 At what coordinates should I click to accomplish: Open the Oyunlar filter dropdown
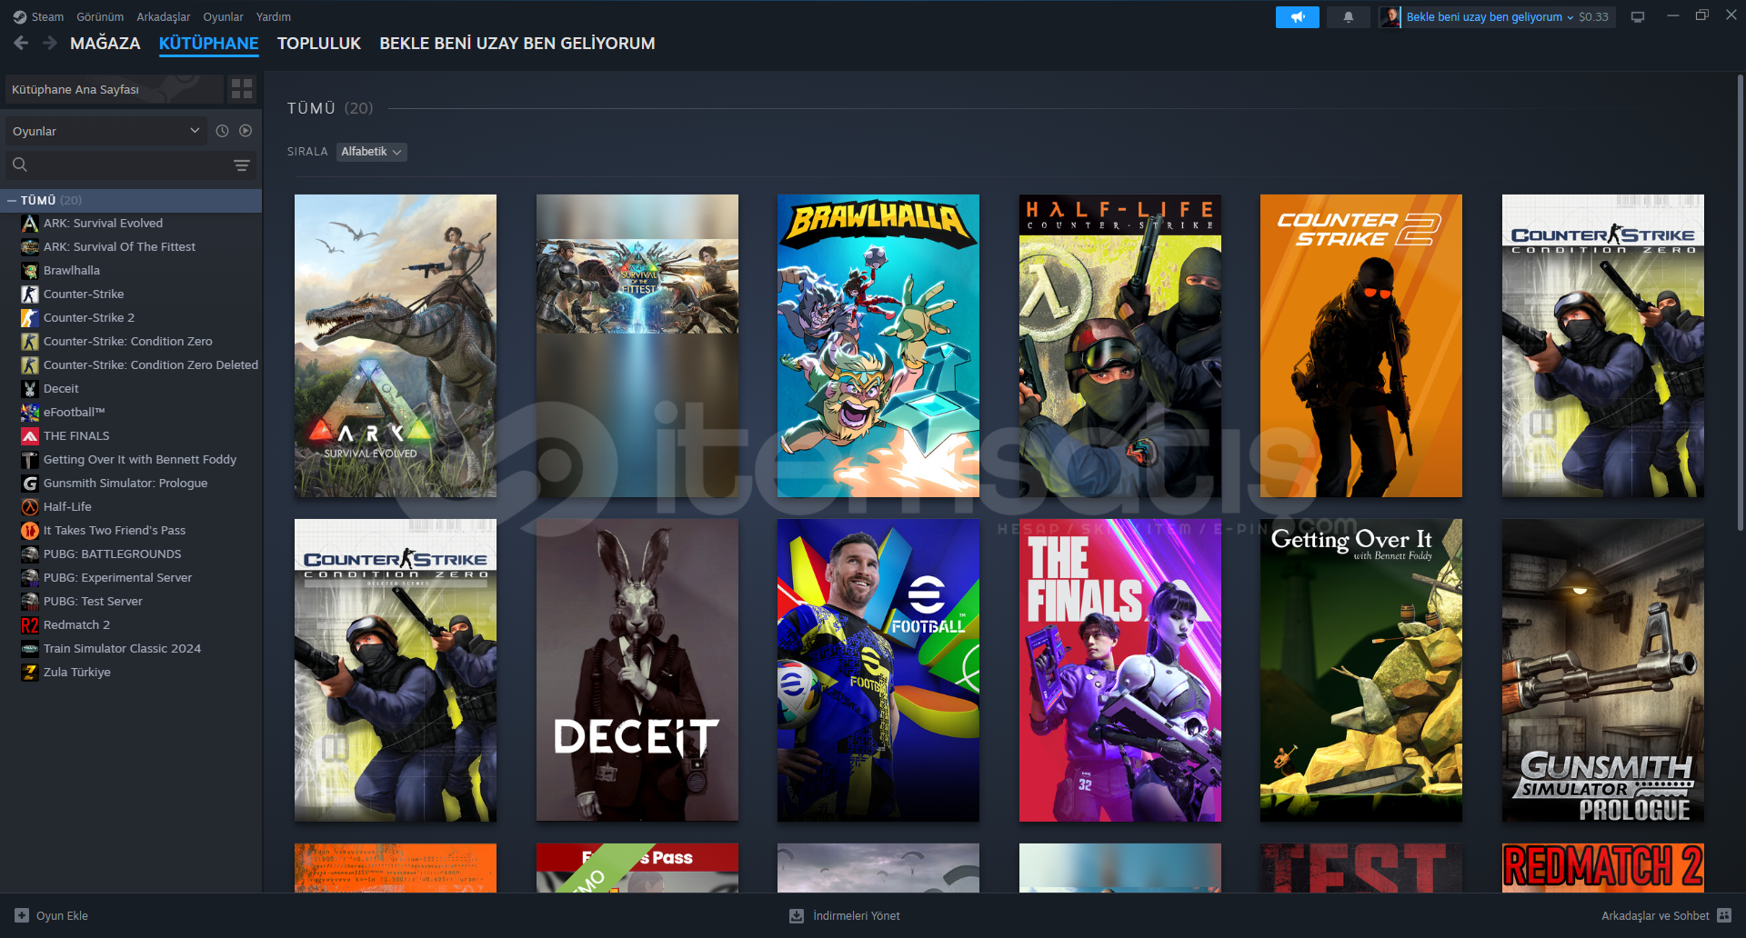pos(105,131)
